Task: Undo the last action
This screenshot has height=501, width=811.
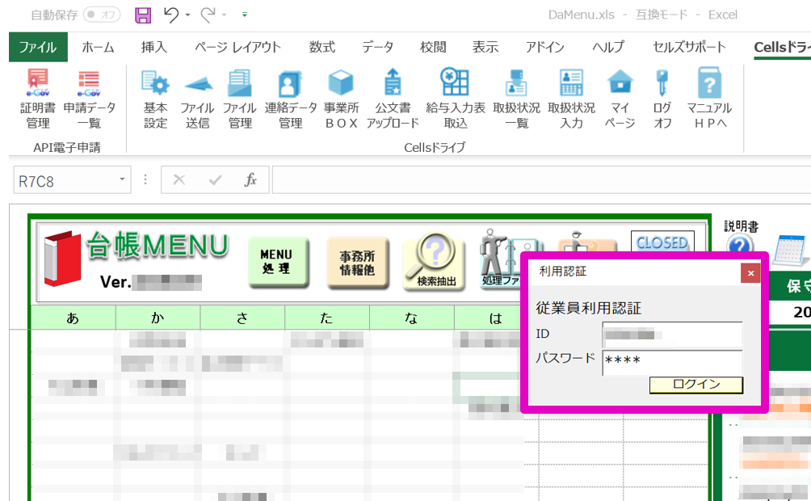Action: (170, 15)
